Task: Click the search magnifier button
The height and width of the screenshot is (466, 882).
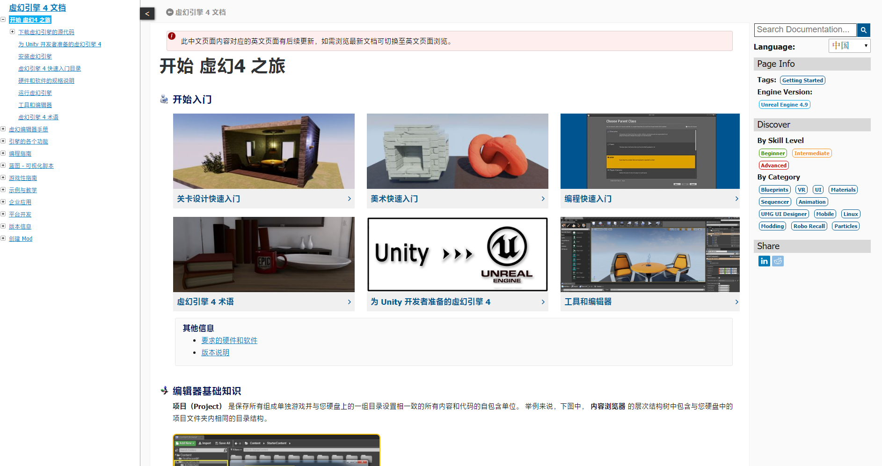Action: coord(864,30)
